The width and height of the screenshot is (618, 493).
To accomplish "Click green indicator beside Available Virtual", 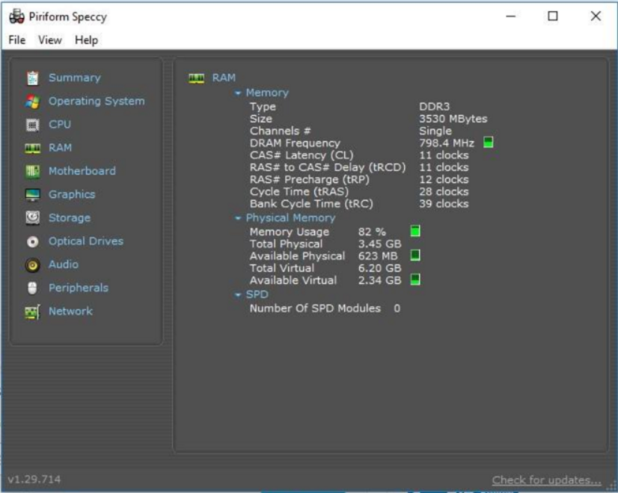I will coord(415,279).
